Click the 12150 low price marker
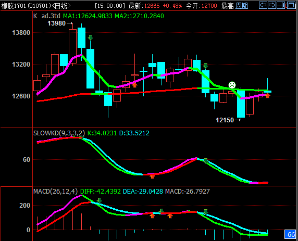The height and width of the screenshot is (241, 298). [225, 120]
